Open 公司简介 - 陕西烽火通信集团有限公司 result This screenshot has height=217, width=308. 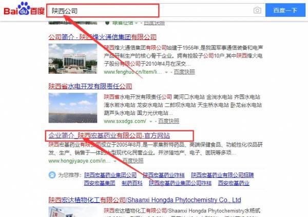click(x=102, y=37)
